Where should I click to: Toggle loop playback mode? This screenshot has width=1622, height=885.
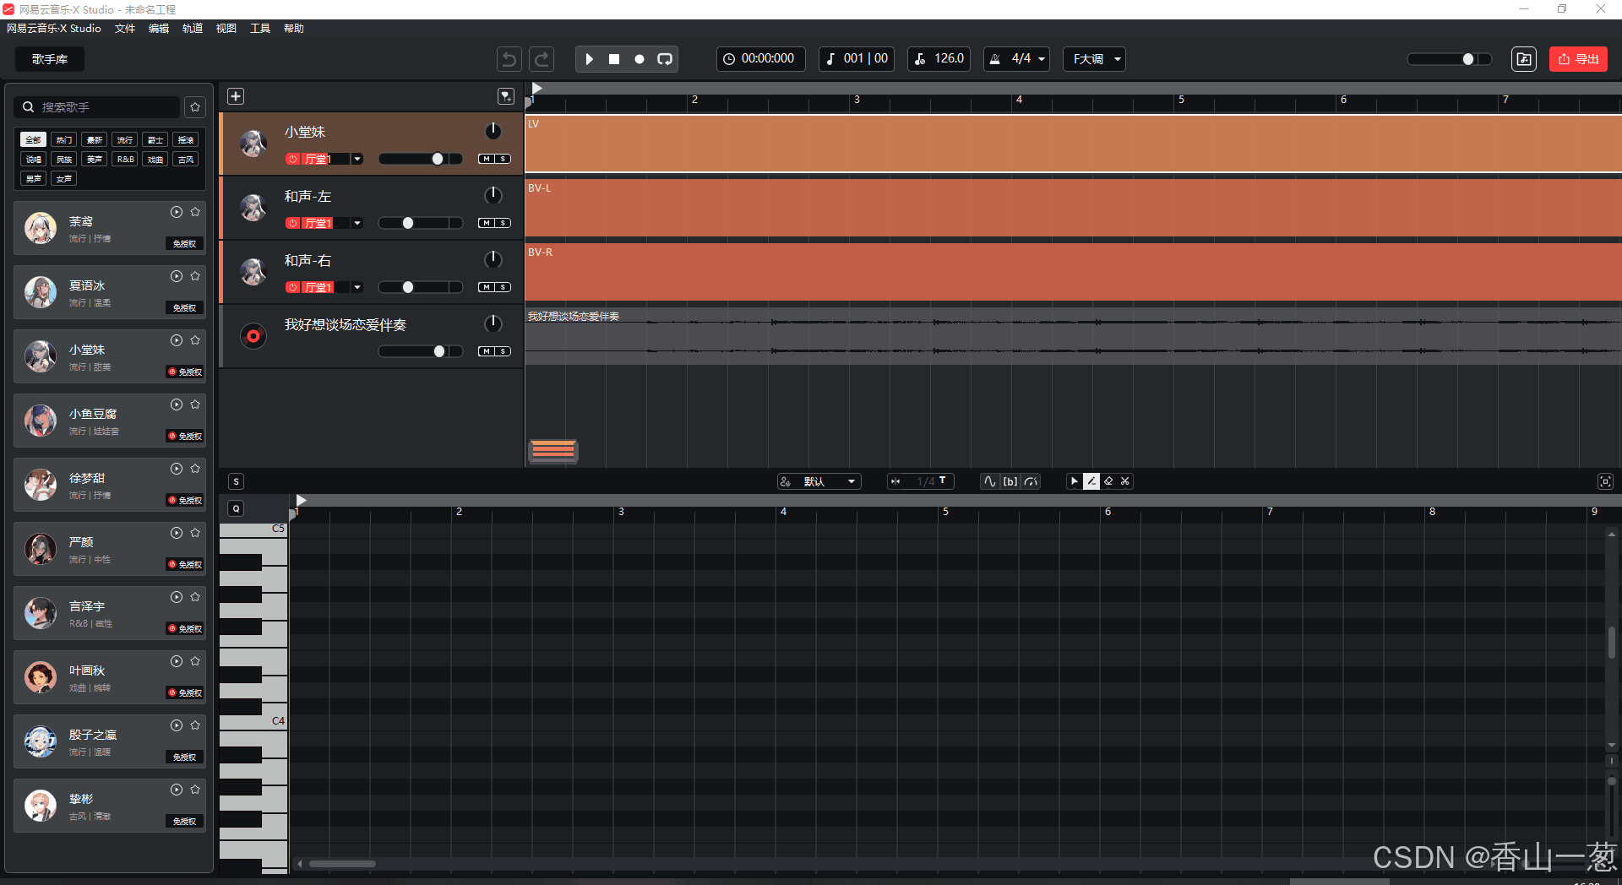tap(665, 59)
